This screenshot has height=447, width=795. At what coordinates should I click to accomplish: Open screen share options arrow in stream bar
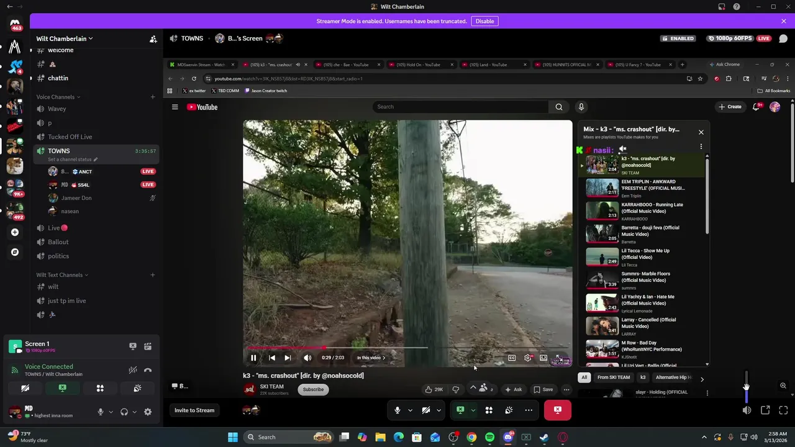pyautogui.click(x=473, y=410)
